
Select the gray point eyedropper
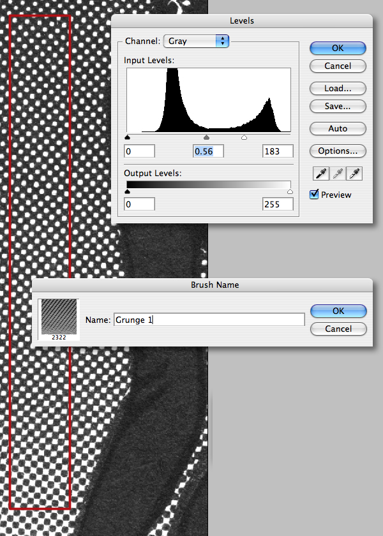pos(338,174)
